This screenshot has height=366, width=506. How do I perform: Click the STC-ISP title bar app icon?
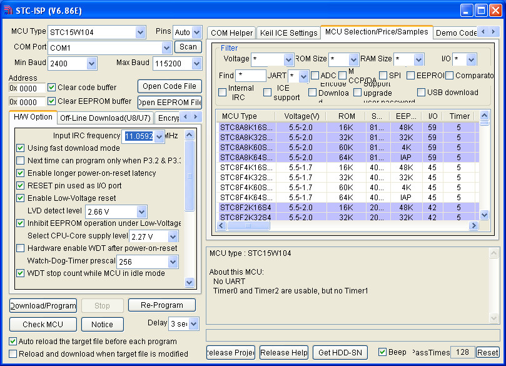(x=8, y=11)
